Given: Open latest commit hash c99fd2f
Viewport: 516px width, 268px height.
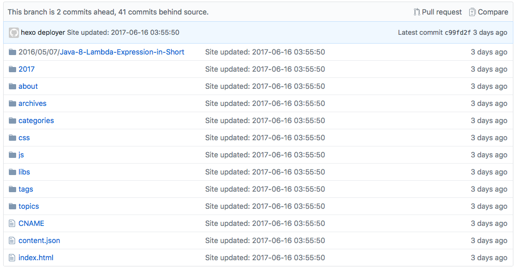Looking at the screenshot, I should pos(458,33).
